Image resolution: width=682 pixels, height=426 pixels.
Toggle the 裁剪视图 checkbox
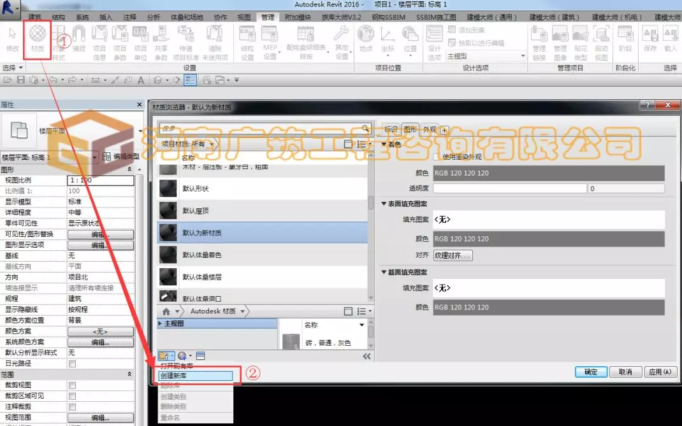click(72, 385)
